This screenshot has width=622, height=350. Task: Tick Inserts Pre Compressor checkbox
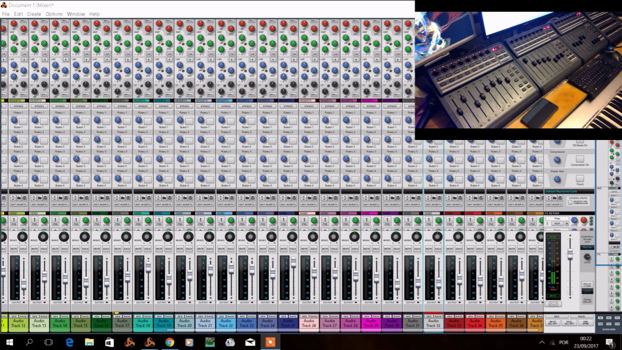[570, 202]
